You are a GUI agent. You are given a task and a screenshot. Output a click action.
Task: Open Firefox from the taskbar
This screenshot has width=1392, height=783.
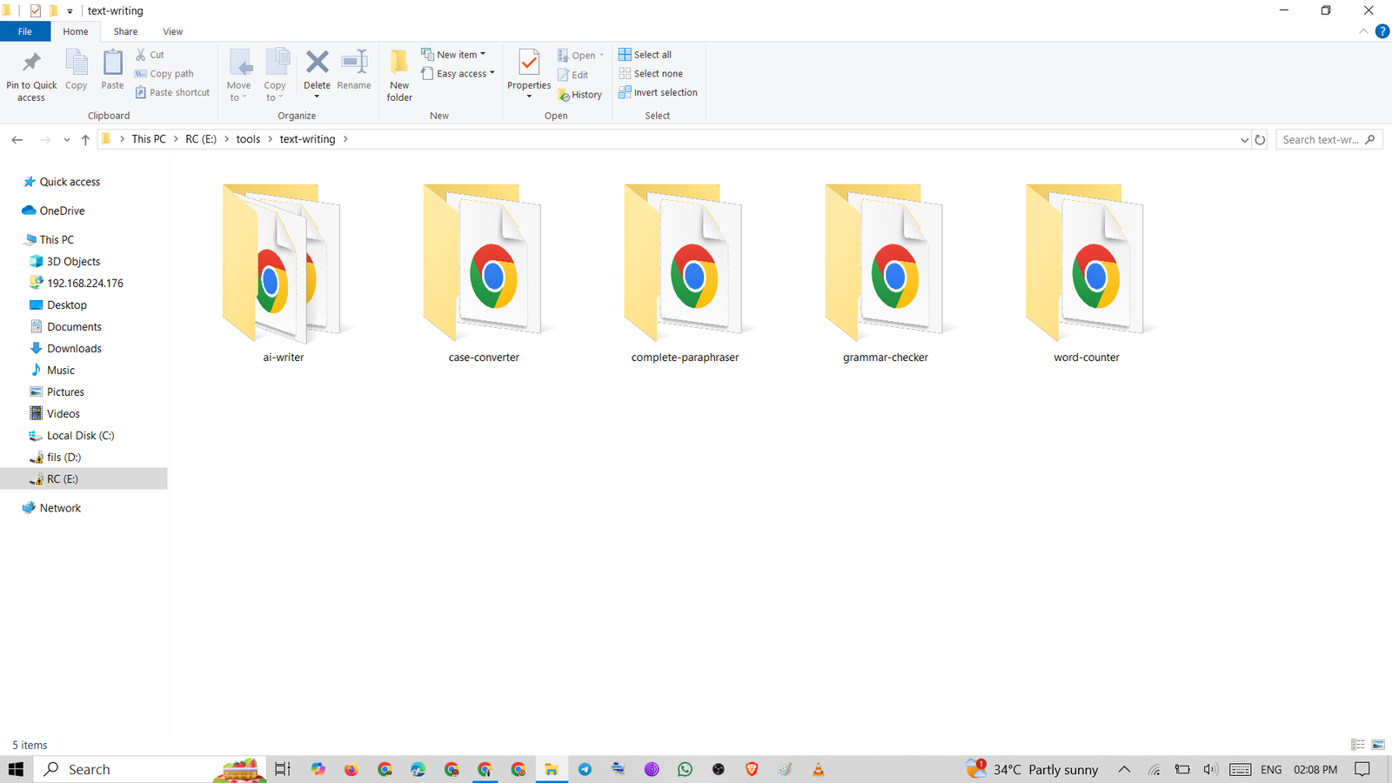(x=351, y=769)
